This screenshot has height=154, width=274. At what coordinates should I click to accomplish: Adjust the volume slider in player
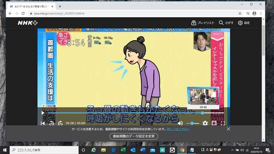click(x=193, y=124)
